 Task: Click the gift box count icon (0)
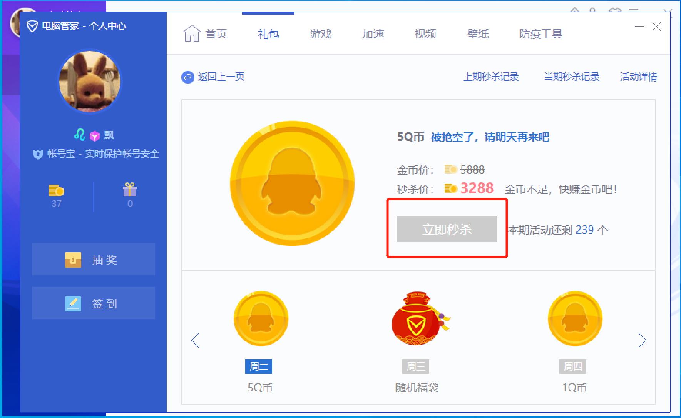[130, 189]
